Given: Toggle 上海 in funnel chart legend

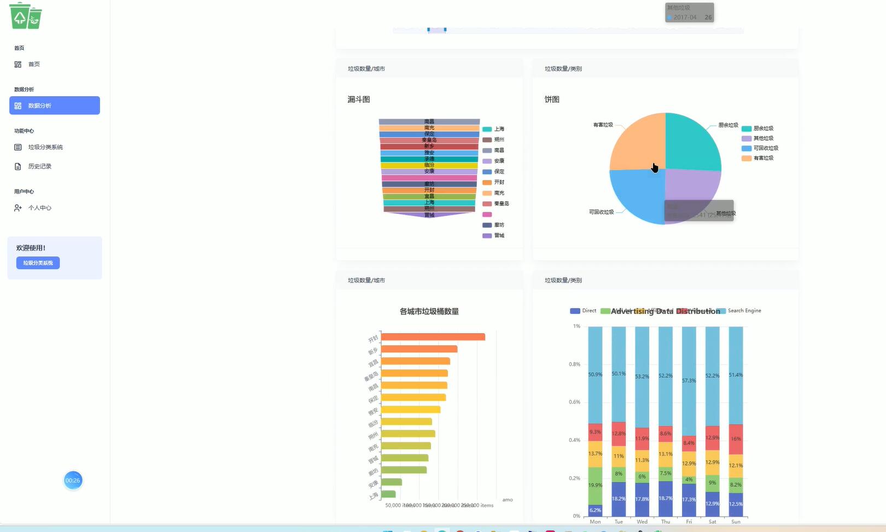Looking at the screenshot, I should coord(493,129).
